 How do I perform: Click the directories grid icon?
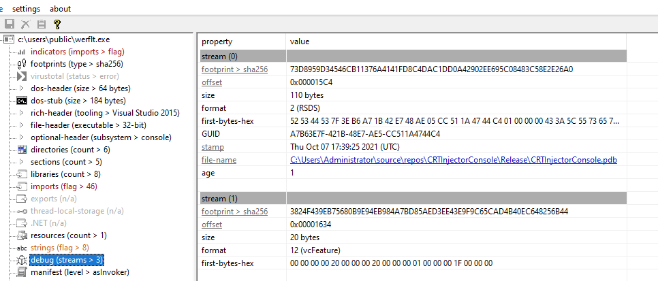(22, 149)
